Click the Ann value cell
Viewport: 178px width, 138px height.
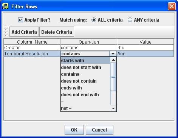coord(145,54)
